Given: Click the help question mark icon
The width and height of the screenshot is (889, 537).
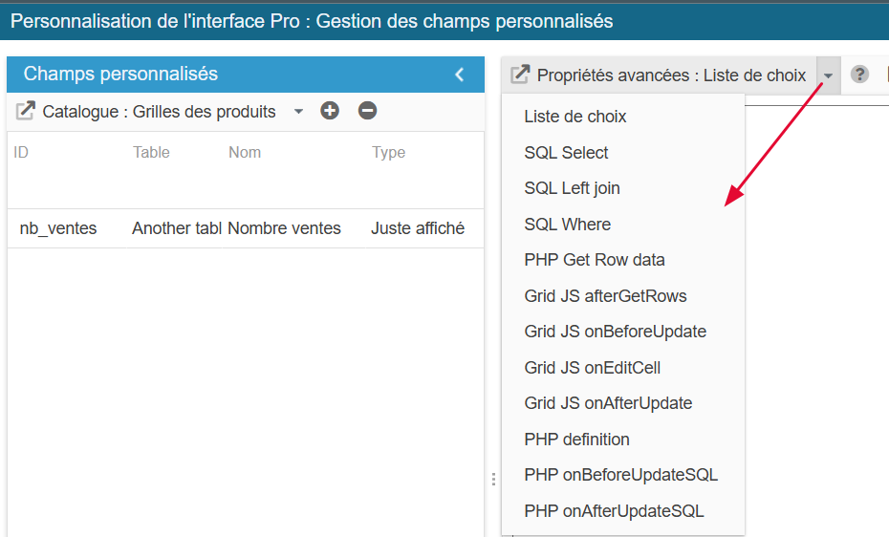Looking at the screenshot, I should (x=859, y=75).
